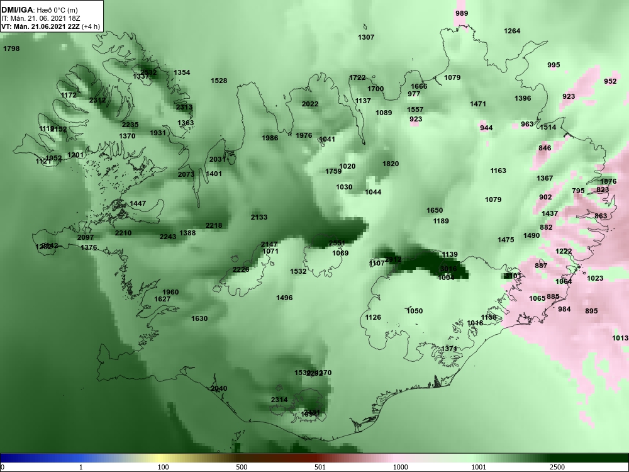
Task: Select the 2040 value on the southwest coast
Action: [219, 388]
